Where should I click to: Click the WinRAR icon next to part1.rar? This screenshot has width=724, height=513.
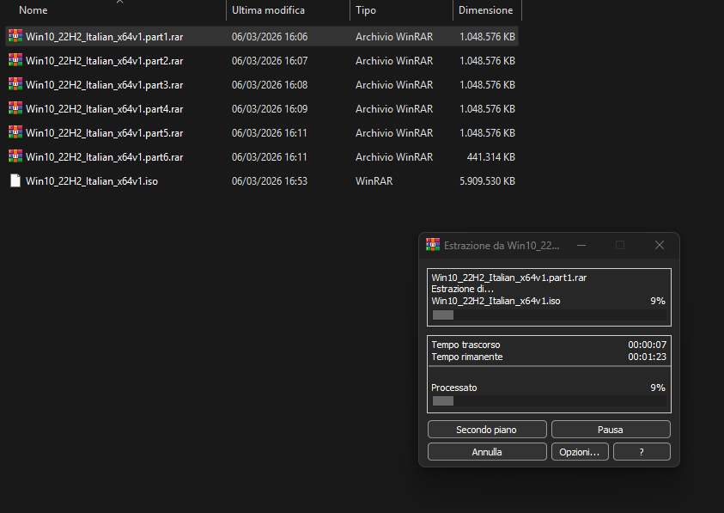tap(15, 36)
